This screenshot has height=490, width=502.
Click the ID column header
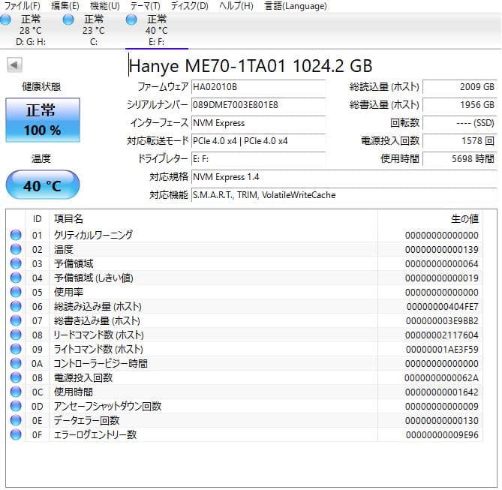coord(37,219)
